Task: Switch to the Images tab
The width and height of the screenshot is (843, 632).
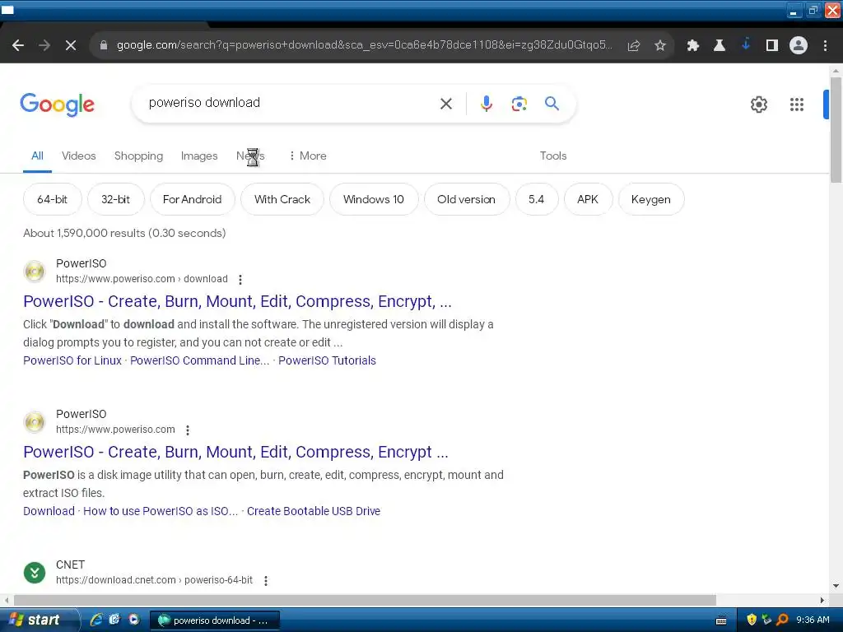Action: (x=199, y=156)
